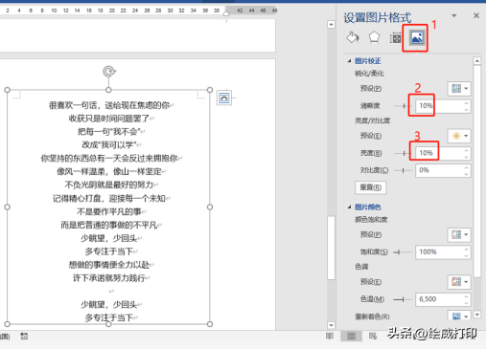Click the image's top-left resize handle
The width and height of the screenshot is (487, 349).
(8, 90)
